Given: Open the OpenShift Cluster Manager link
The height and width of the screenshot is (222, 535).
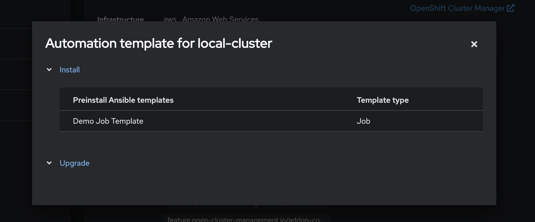Looking at the screenshot, I should [457, 8].
